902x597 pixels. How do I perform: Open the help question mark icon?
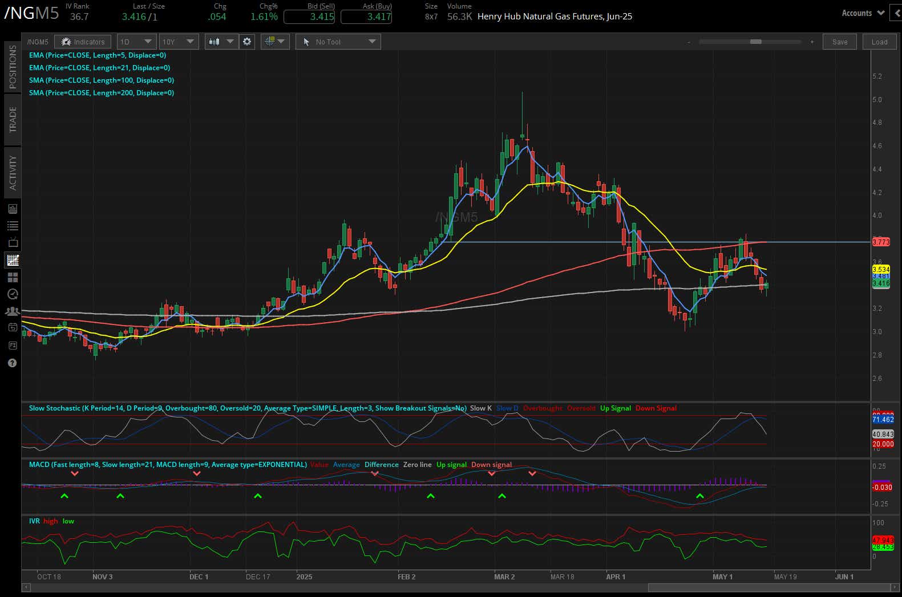(13, 363)
